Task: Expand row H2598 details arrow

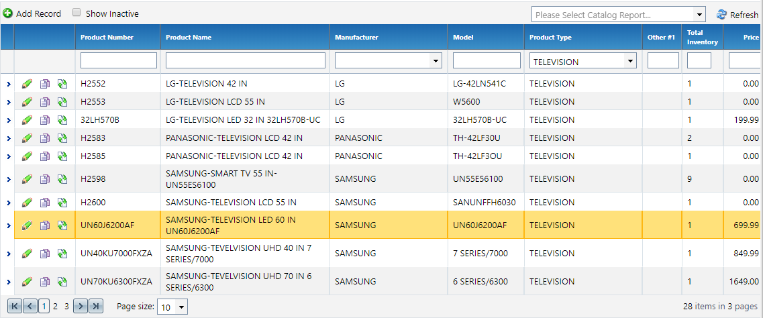Action: point(9,179)
